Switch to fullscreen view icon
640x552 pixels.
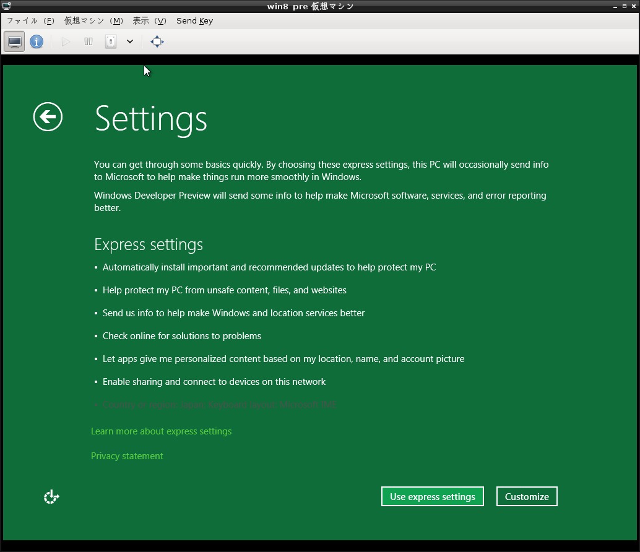tap(157, 41)
